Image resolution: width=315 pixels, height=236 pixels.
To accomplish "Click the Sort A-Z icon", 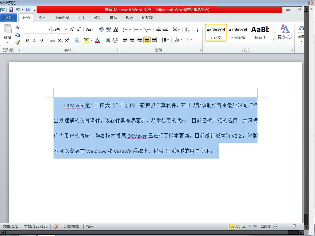I will (187, 30).
